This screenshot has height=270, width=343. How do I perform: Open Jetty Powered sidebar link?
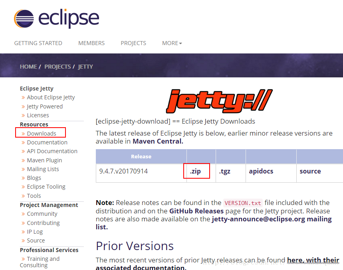45,106
